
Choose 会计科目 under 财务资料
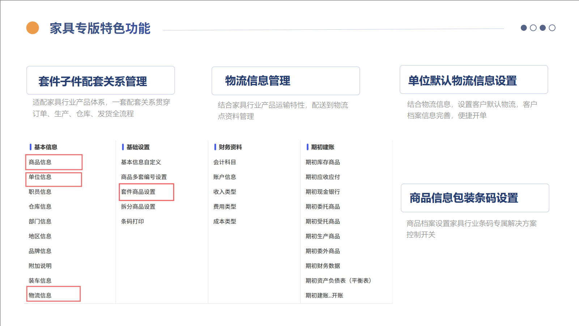225,162
